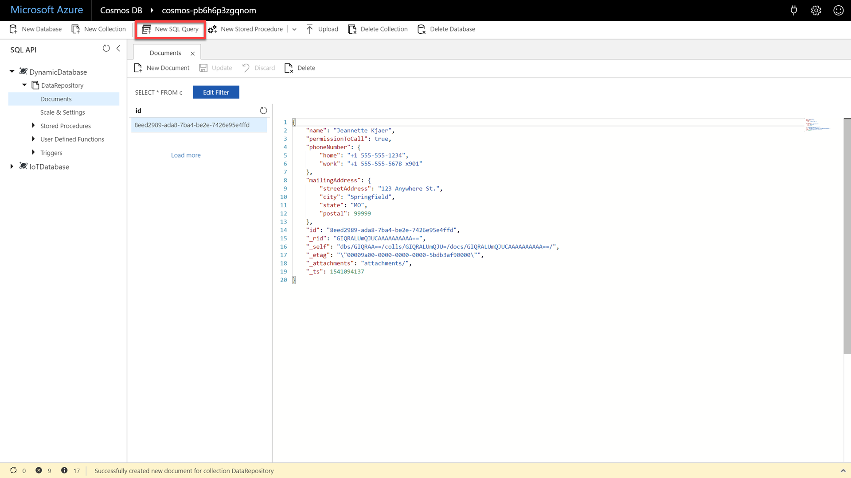The image size is (851, 478).
Task: Click the Delete Collection icon
Action: click(x=352, y=29)
